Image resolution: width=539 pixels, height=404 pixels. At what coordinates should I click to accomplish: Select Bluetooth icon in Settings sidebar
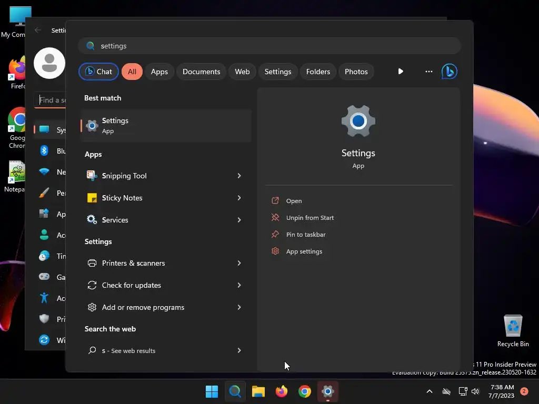(44, 150)
